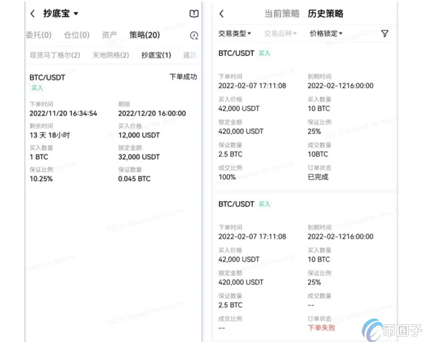This screenshot has width=424, height=342.
Task: Click expiry 2022/12/20 16:00:00
Action: click(x=152, y=113)
